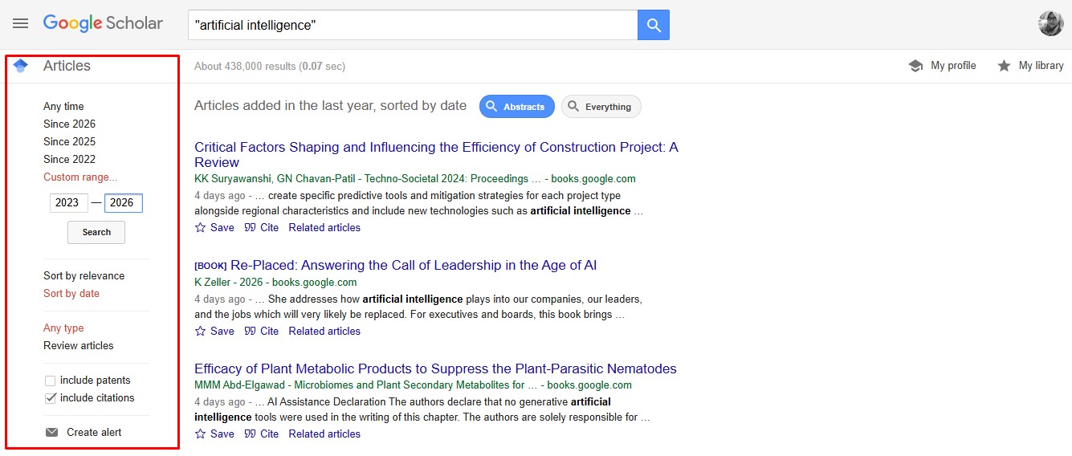
Task: Open the Re-Placed leadership book title
Action: pyautogui.click(x=414, y=266)
